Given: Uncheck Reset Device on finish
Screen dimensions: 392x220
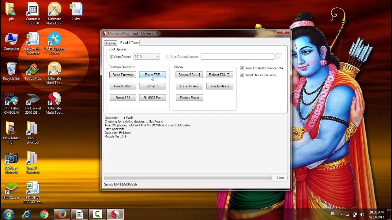Looking at the screenshot, I should (242, 75).
